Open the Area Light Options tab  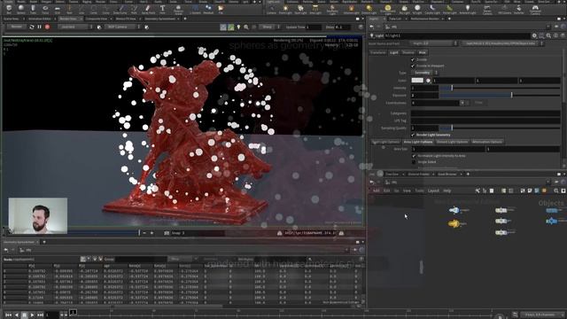click(x=418, y=142)
